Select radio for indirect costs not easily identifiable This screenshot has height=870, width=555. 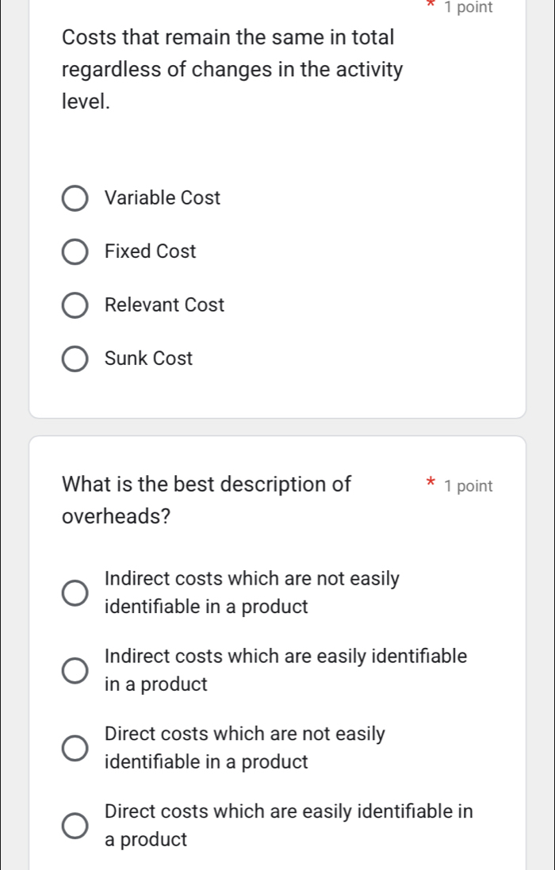pyautogui.click(x=75, y=592)
